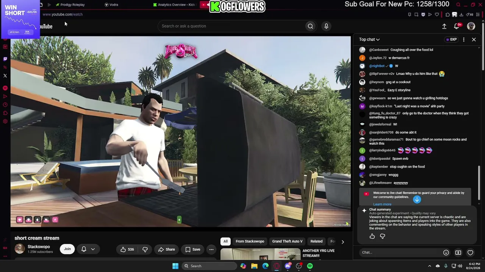Click the pin icon in the address bar

[409, 15]
